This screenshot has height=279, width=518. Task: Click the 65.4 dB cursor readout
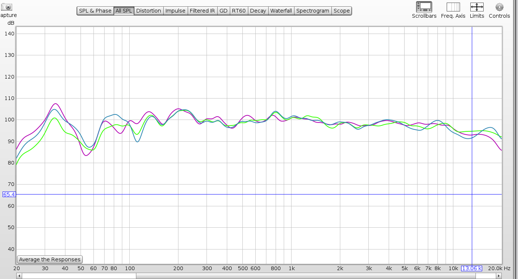click(x=9, y=194)
